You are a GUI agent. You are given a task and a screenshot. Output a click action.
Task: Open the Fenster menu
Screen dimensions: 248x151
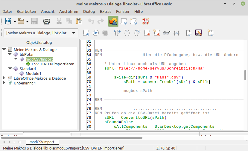(x=123, y=12)
